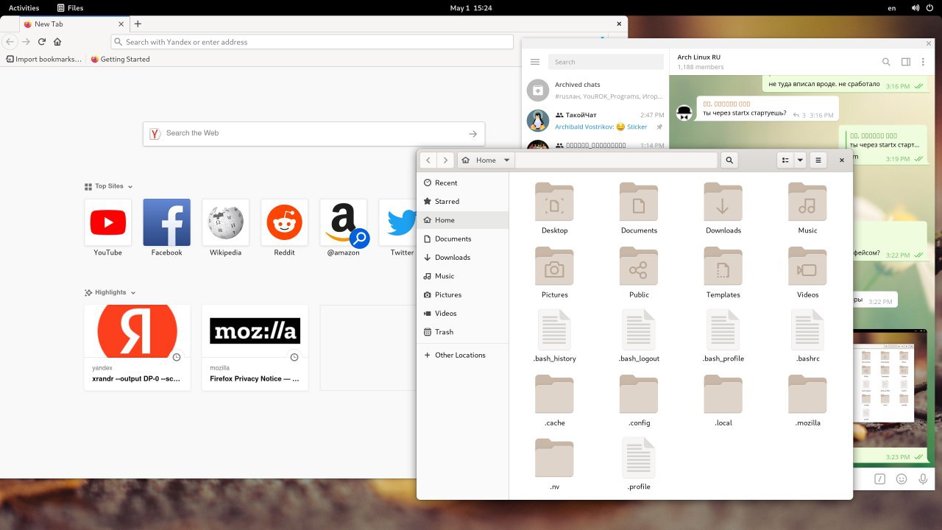
Task: Select Trash in Files sidebar
Action: 463,332
